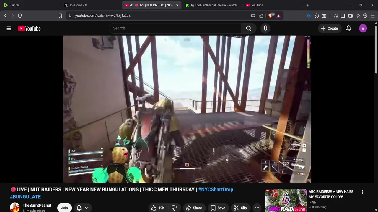Image resolution: width=378 pixels, height=212 pixels.
Task: Toggle the browser sidebar panel icon
Action: 343,16
